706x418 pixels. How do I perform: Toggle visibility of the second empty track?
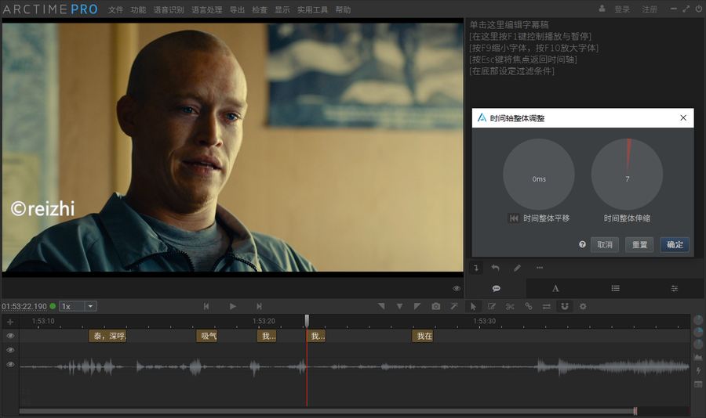click(10, 350)
